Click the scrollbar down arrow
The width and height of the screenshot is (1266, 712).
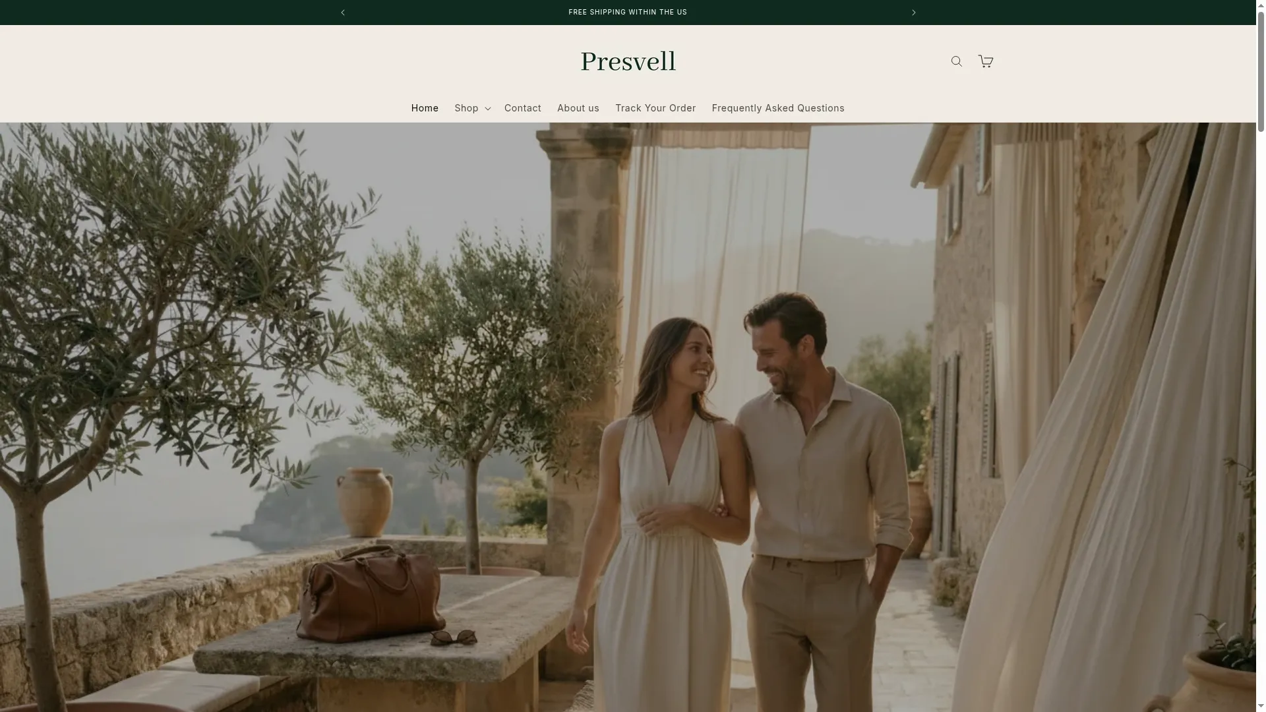click(1261, 707)
